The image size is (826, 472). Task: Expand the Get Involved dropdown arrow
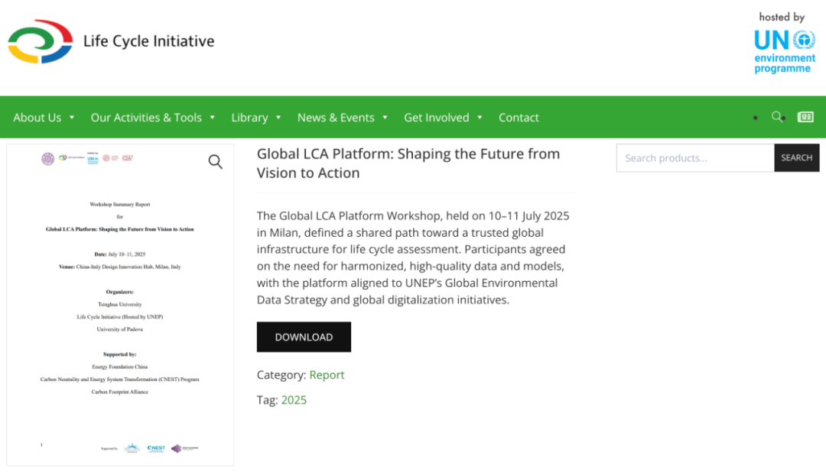(480, 118)
